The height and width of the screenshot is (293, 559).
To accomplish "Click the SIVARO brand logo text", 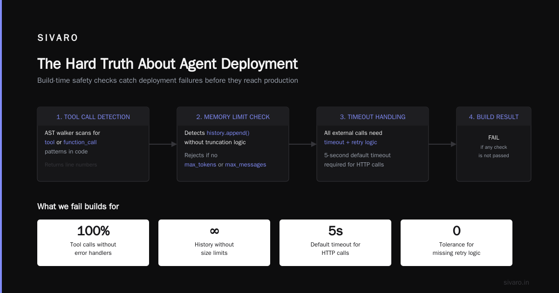I will point(58,38).
